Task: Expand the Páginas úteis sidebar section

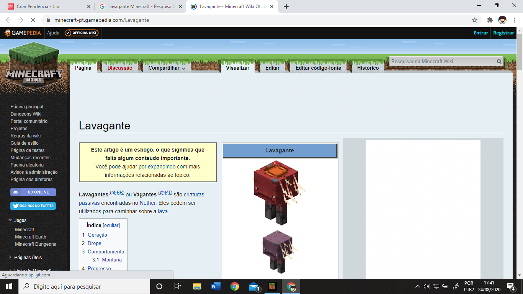Action: click(x=11, y=258)
